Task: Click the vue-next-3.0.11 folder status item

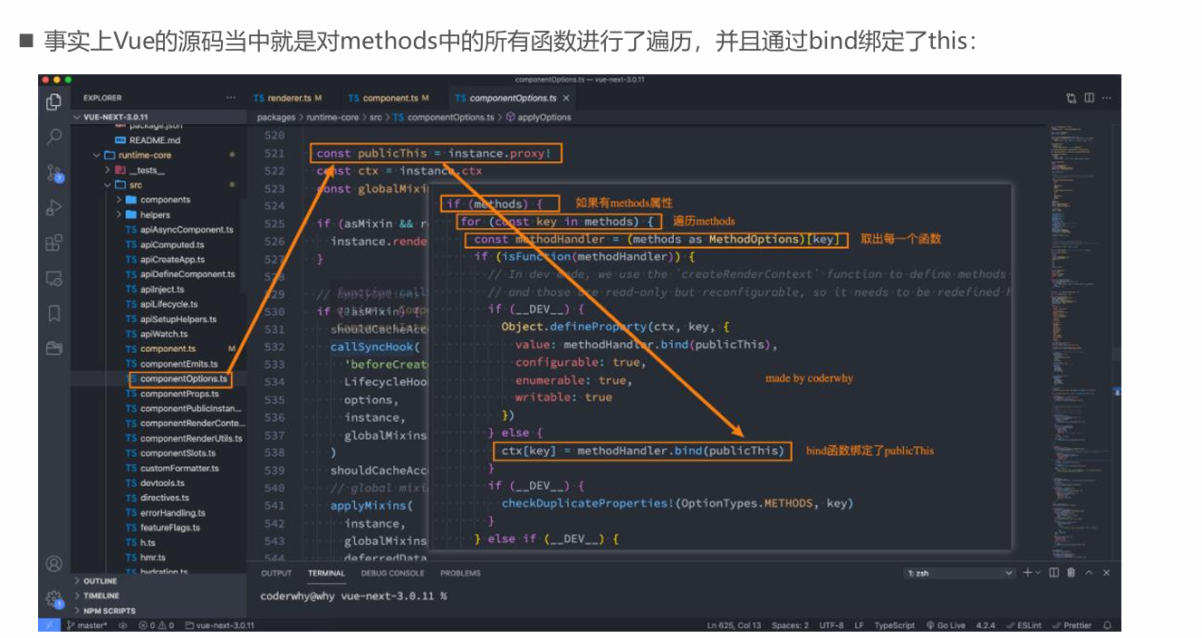Action: (220, 625)
